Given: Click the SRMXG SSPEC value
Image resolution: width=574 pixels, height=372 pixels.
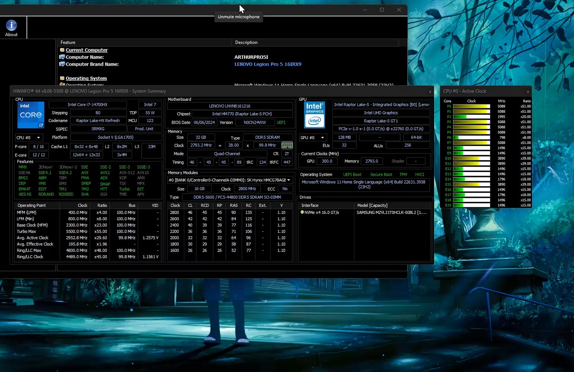Looking at the screenshot, I should [98, 129].
